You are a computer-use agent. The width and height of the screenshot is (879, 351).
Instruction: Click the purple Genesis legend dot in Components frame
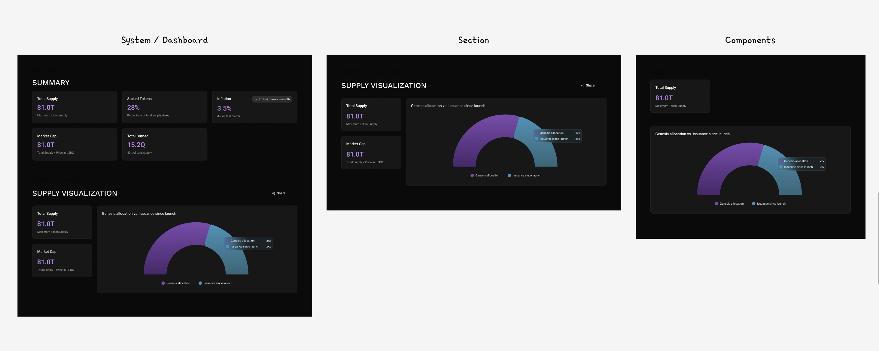(716, 204)
